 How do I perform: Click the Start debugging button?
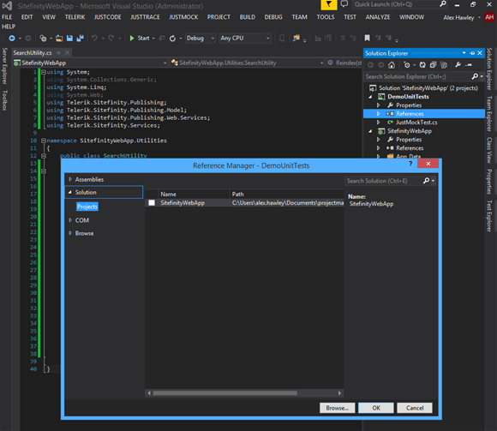coord(140,39)
